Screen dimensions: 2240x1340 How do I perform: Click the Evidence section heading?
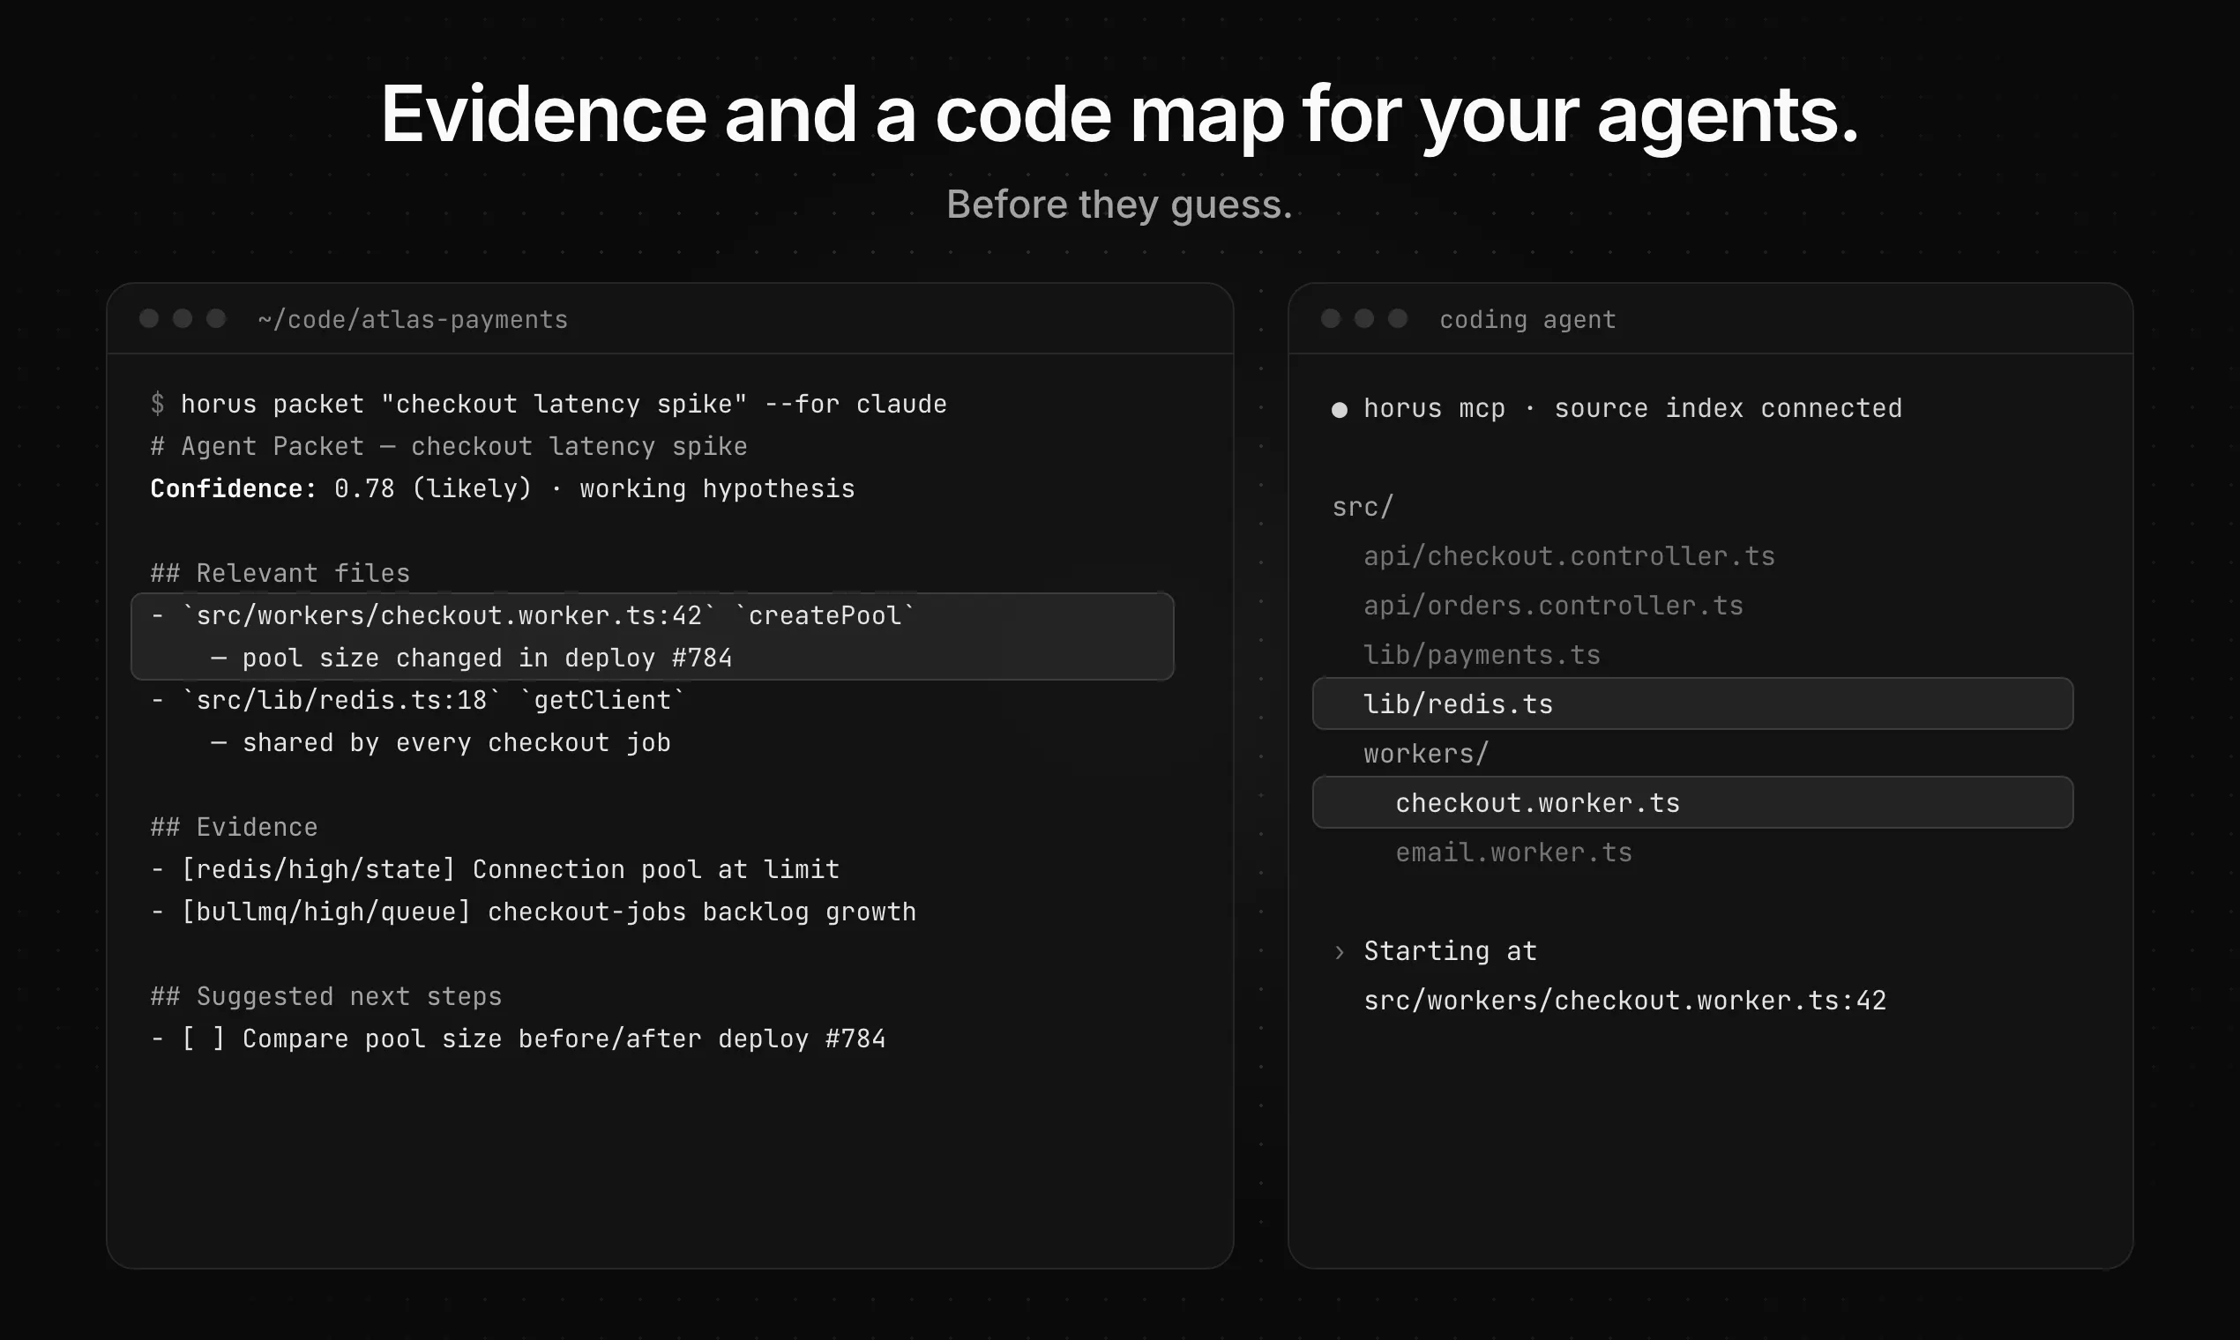click(234, 828)
